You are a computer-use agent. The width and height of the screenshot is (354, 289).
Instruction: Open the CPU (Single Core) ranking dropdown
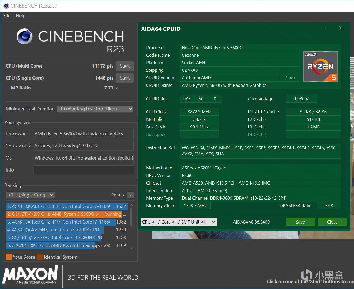[x=30, y=195]
